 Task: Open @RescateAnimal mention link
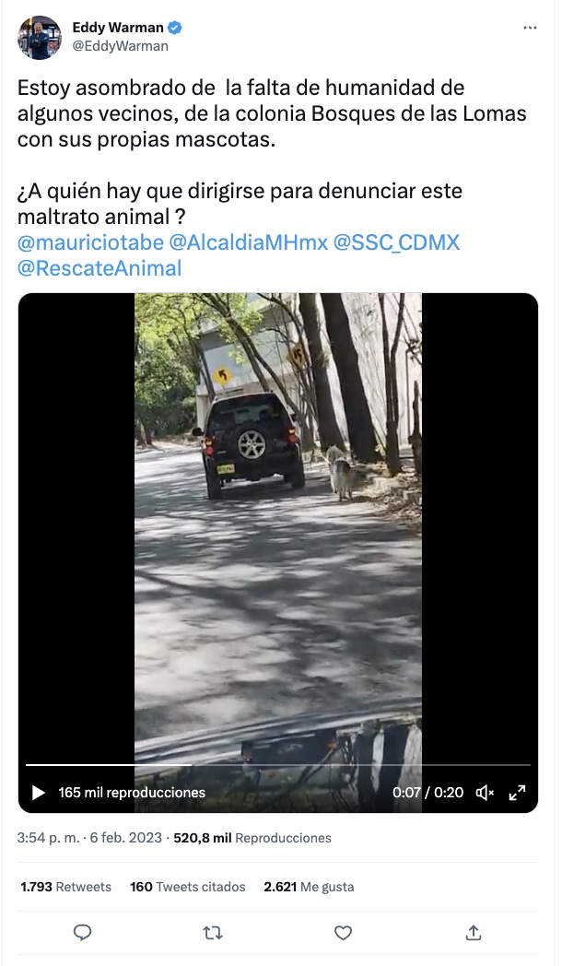coord(100,268)
